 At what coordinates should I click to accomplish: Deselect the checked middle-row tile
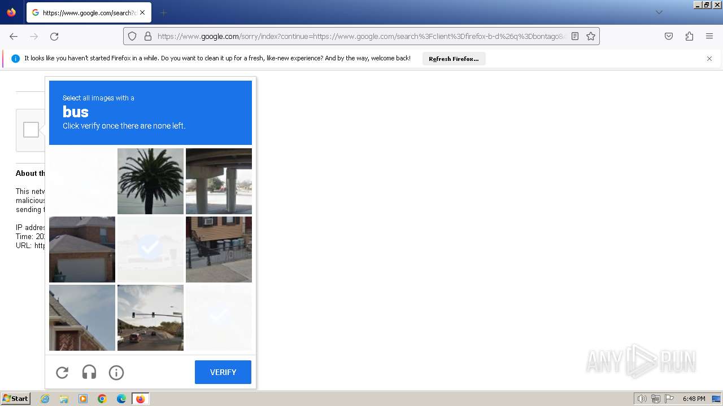[x=150, y=249]
